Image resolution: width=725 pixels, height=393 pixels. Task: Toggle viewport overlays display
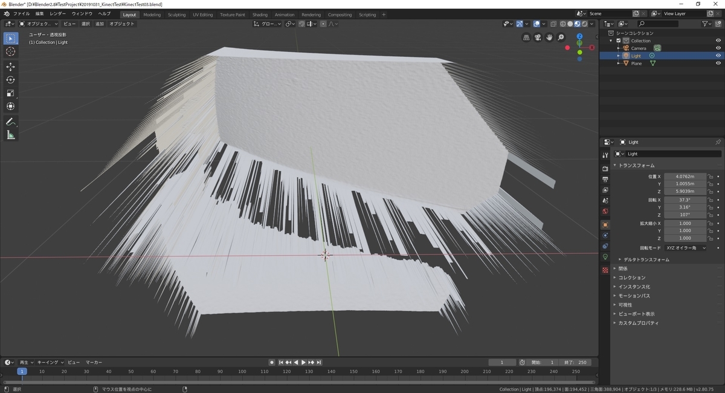536,24
